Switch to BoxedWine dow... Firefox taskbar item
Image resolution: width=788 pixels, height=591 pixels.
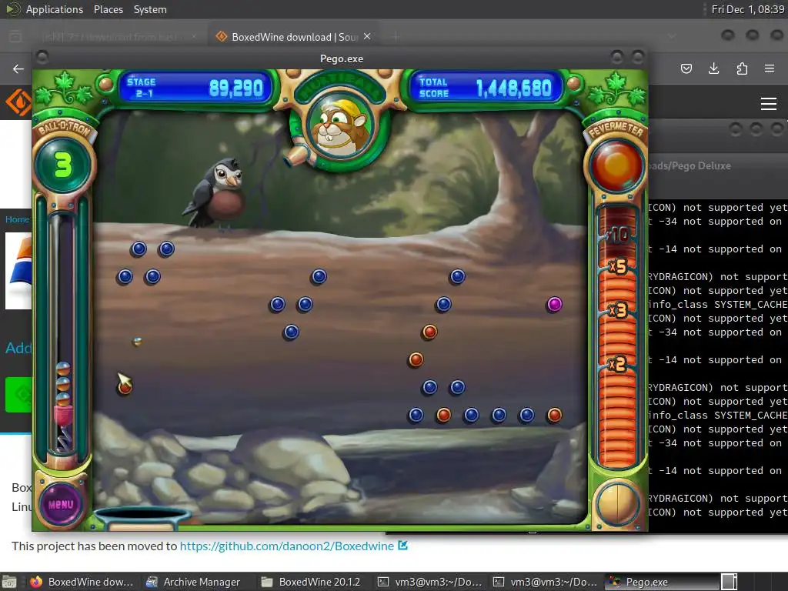[82, 582]
